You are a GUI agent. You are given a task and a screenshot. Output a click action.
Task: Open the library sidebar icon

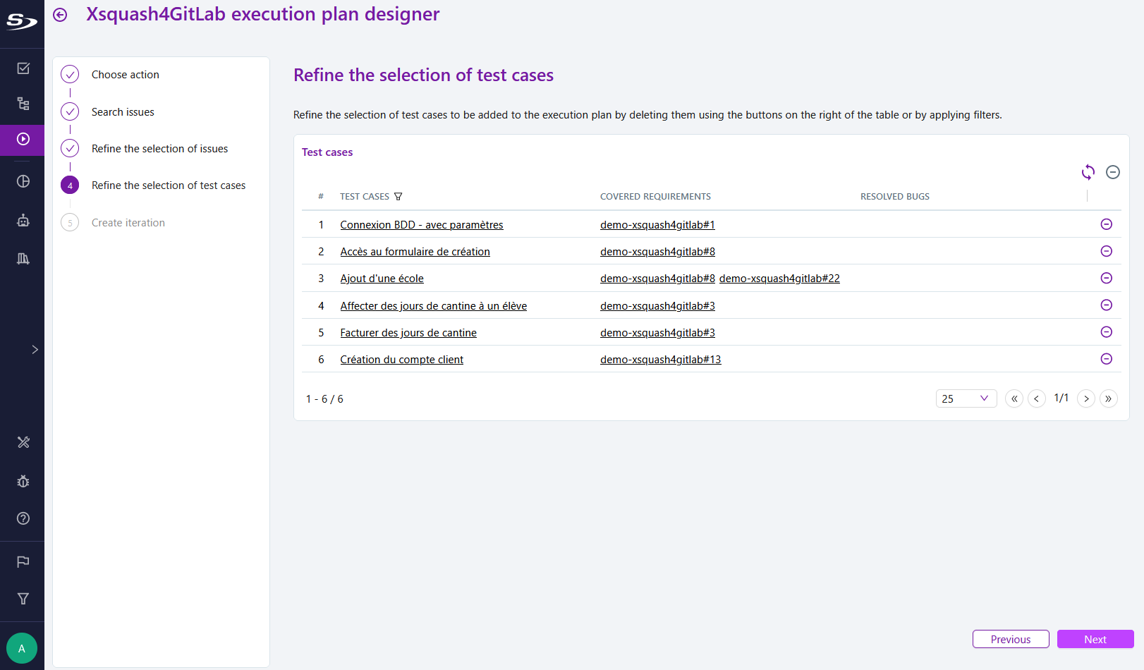click(23, 259)
